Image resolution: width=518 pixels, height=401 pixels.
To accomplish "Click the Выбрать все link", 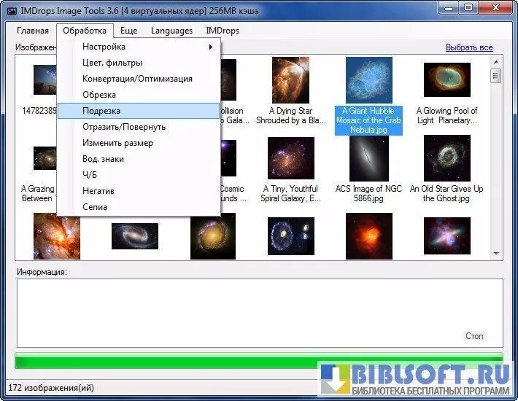I will (x=469, y=47).
